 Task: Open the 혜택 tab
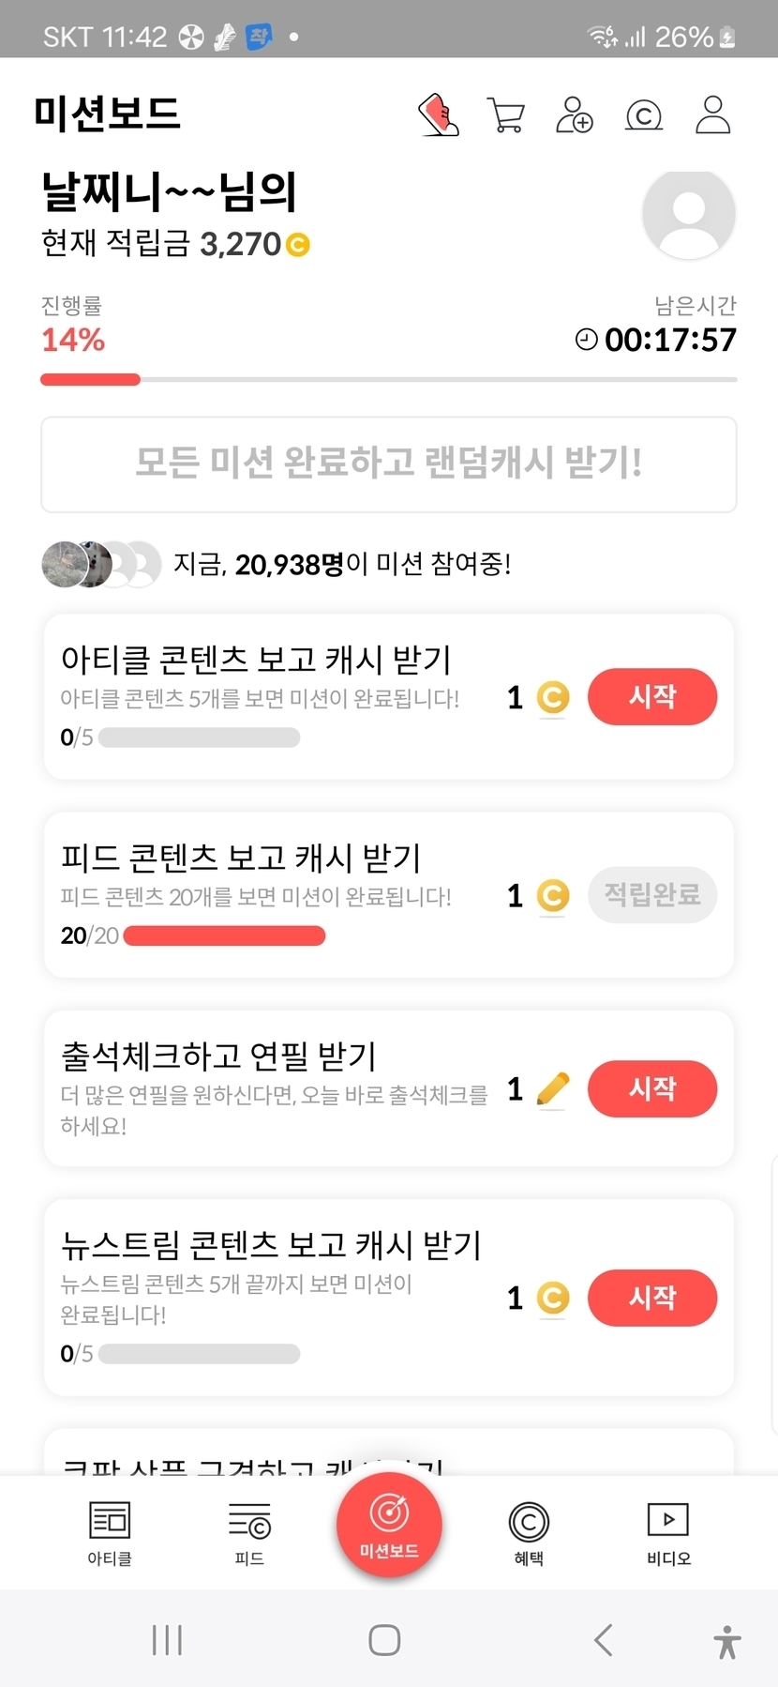[529, 1531]
